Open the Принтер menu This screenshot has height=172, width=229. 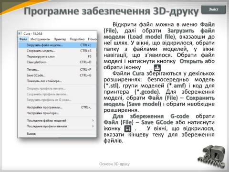click(x=60, y=39)
